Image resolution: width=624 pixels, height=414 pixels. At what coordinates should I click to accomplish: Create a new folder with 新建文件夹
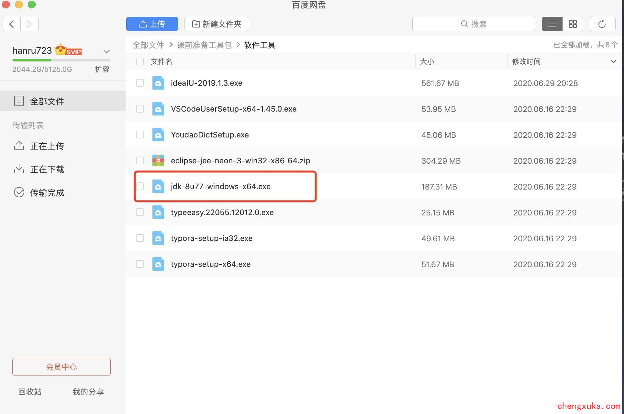pyautogui.click(x=217, y=24)
